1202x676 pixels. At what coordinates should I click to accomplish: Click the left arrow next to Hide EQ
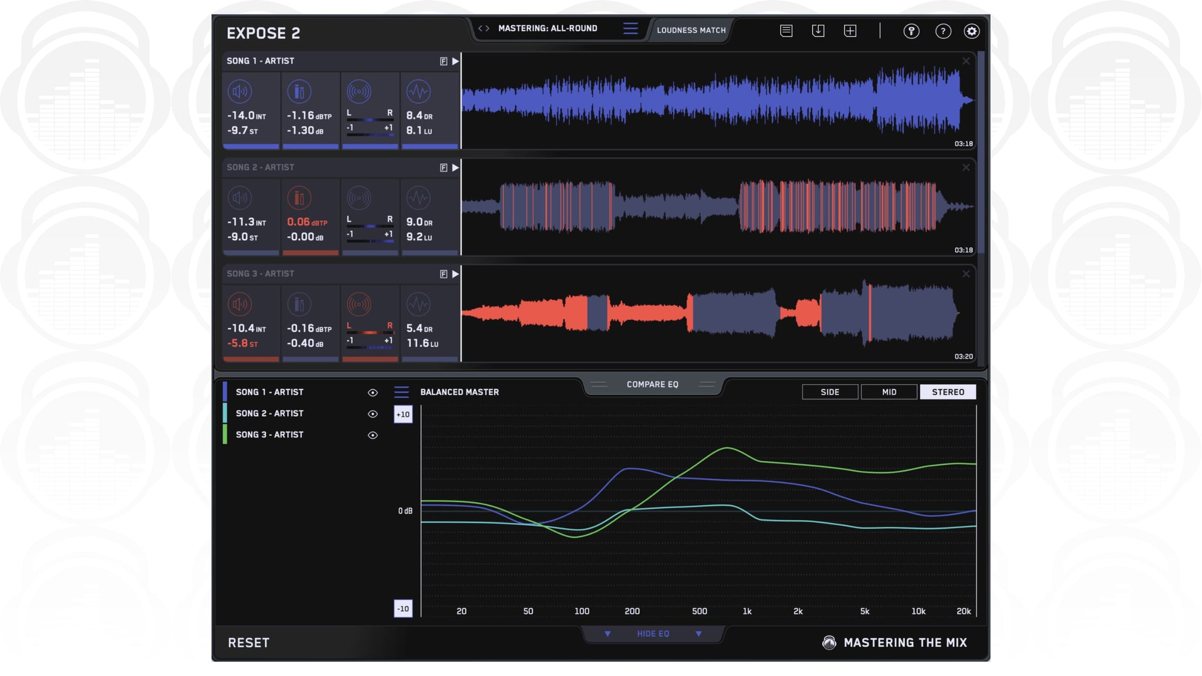(607, 634)
